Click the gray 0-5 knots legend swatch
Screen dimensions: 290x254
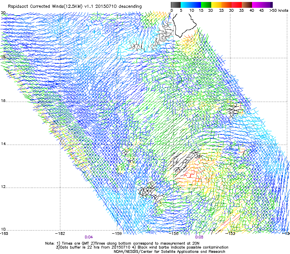176,5
